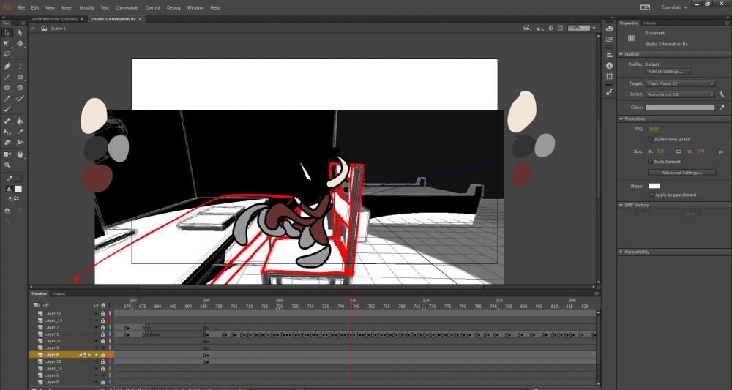
Task: Select the Free Transform tool
Action: [x=7, y=43]
